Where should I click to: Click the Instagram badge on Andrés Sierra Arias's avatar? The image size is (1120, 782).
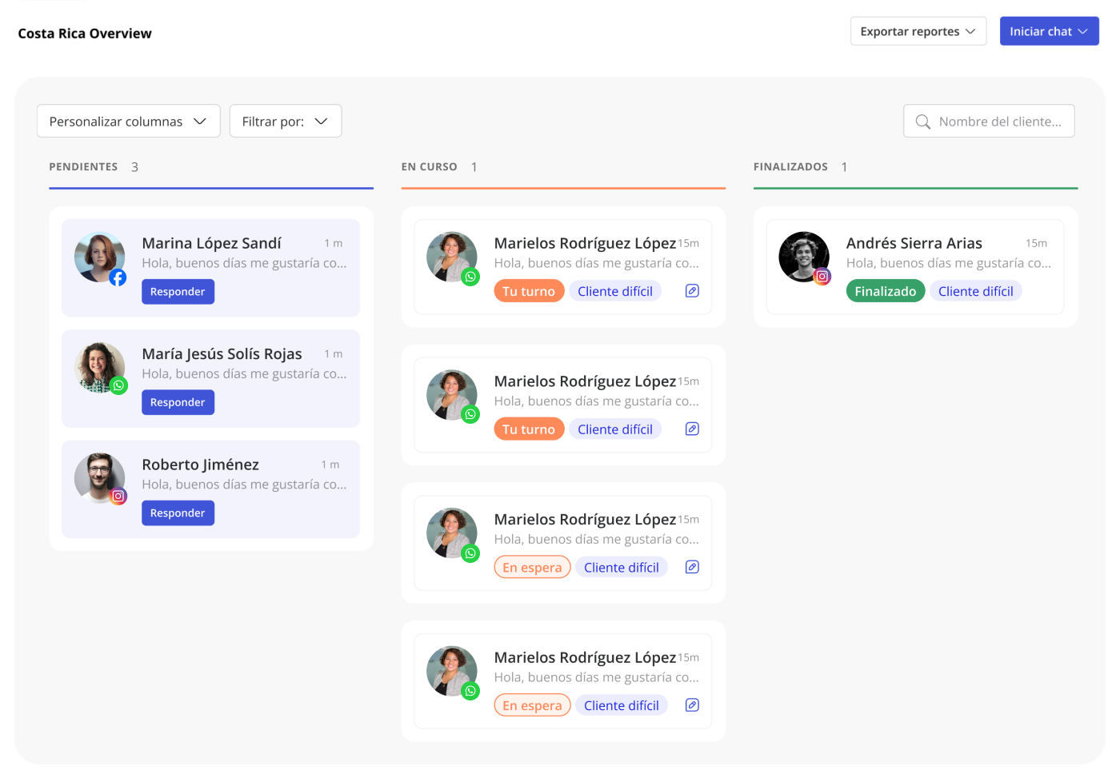point(822,277)
